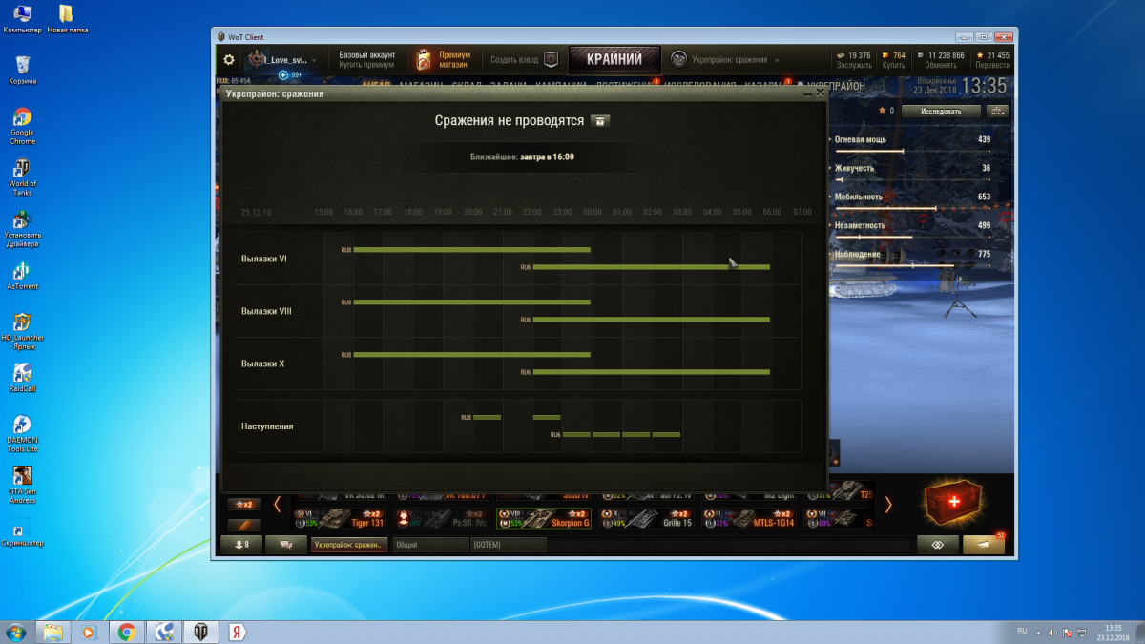Toggle the x2 bonus carousel filter
The width and height of the screenshot is (1145, 644).
[244, 504]
